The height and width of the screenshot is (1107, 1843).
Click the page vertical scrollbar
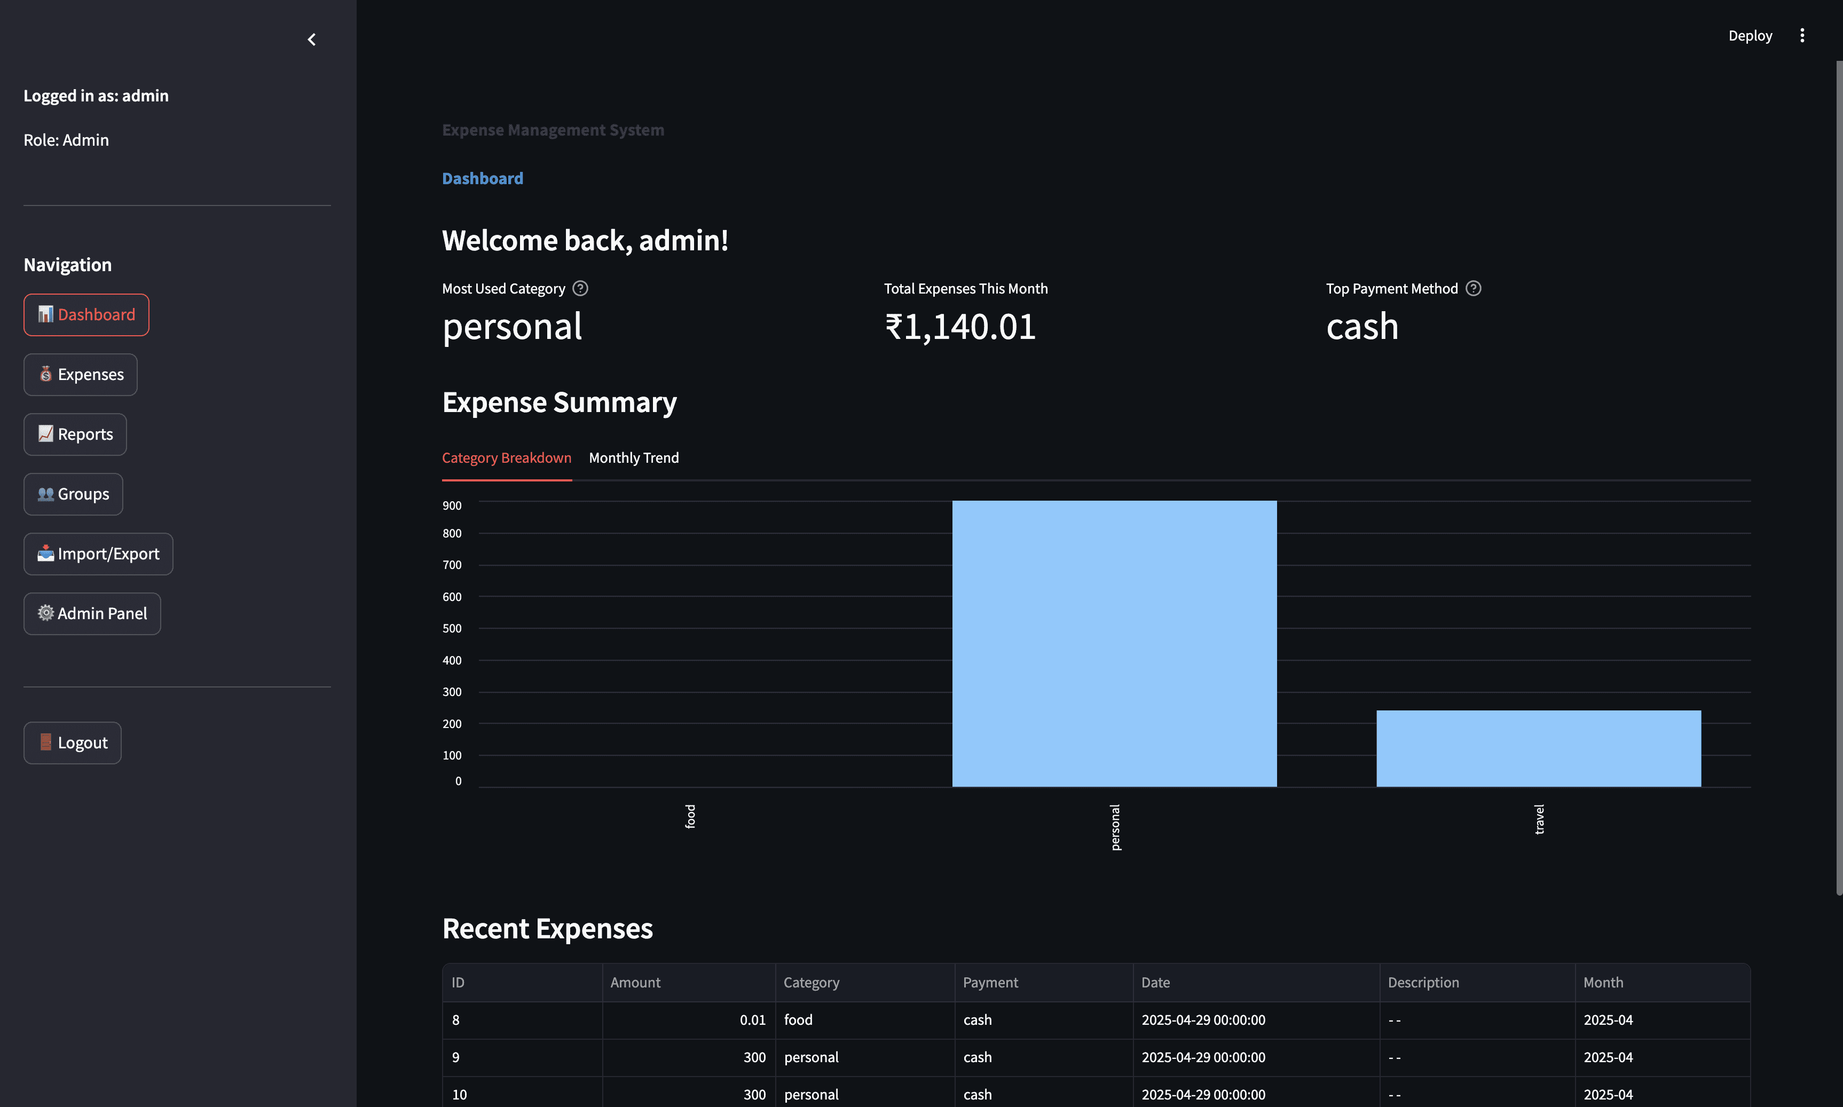[x=1839, y=477]
